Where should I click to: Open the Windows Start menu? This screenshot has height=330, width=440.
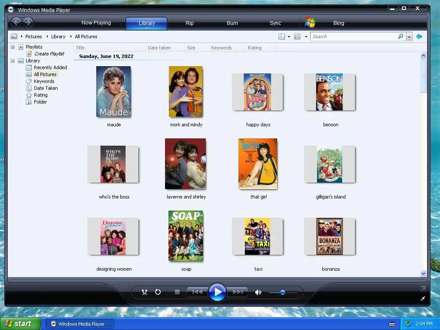click(x=20, y=324)
